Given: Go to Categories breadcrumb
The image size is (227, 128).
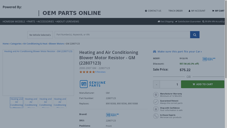Looking at the screenshot, I should click(16, 44).
